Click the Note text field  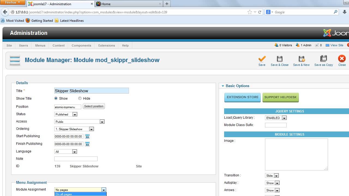coord(76,159)
